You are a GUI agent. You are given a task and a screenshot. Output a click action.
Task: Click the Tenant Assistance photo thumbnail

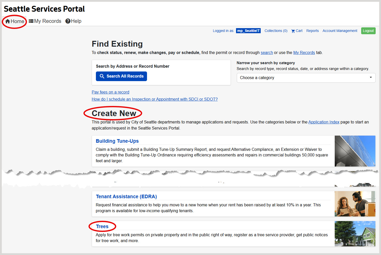pyautogui.click(x=355, y=204)
